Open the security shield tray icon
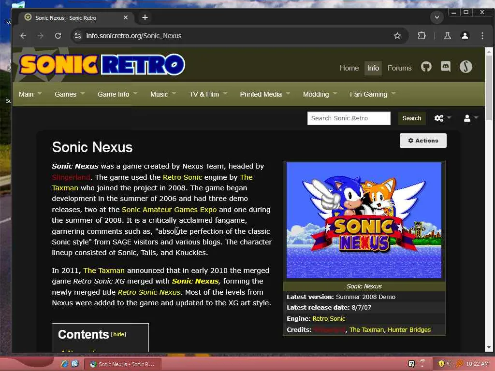The width and height of the screenshot is (495, 371). point(441,364)
